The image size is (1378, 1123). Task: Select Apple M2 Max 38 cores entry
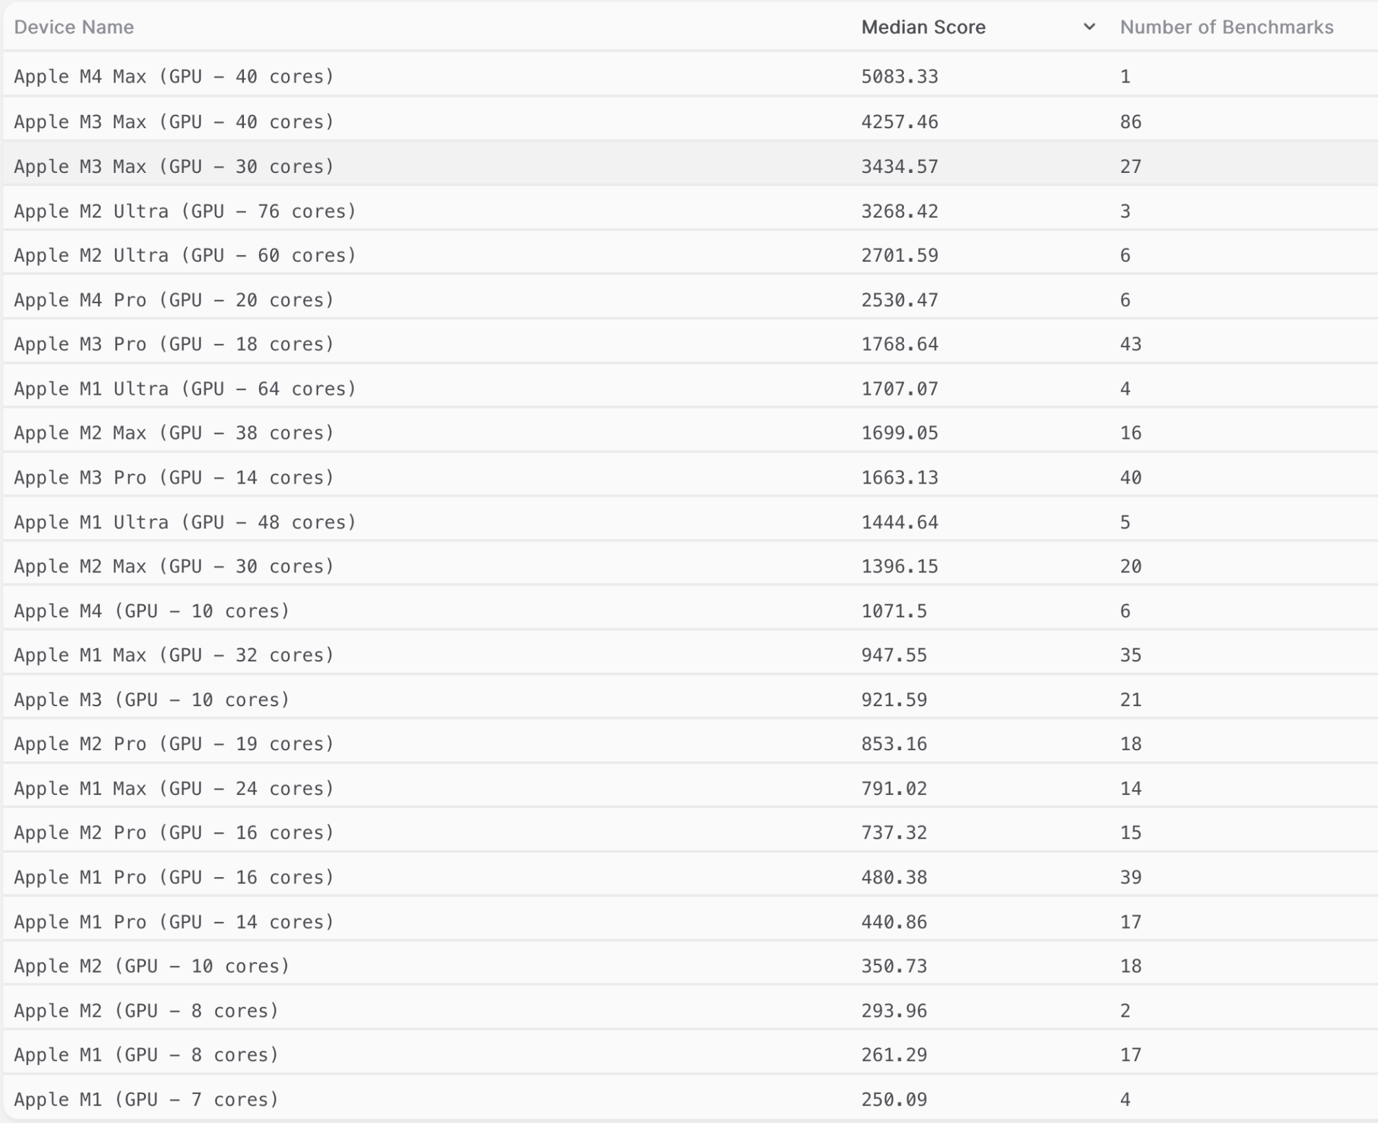174,433
